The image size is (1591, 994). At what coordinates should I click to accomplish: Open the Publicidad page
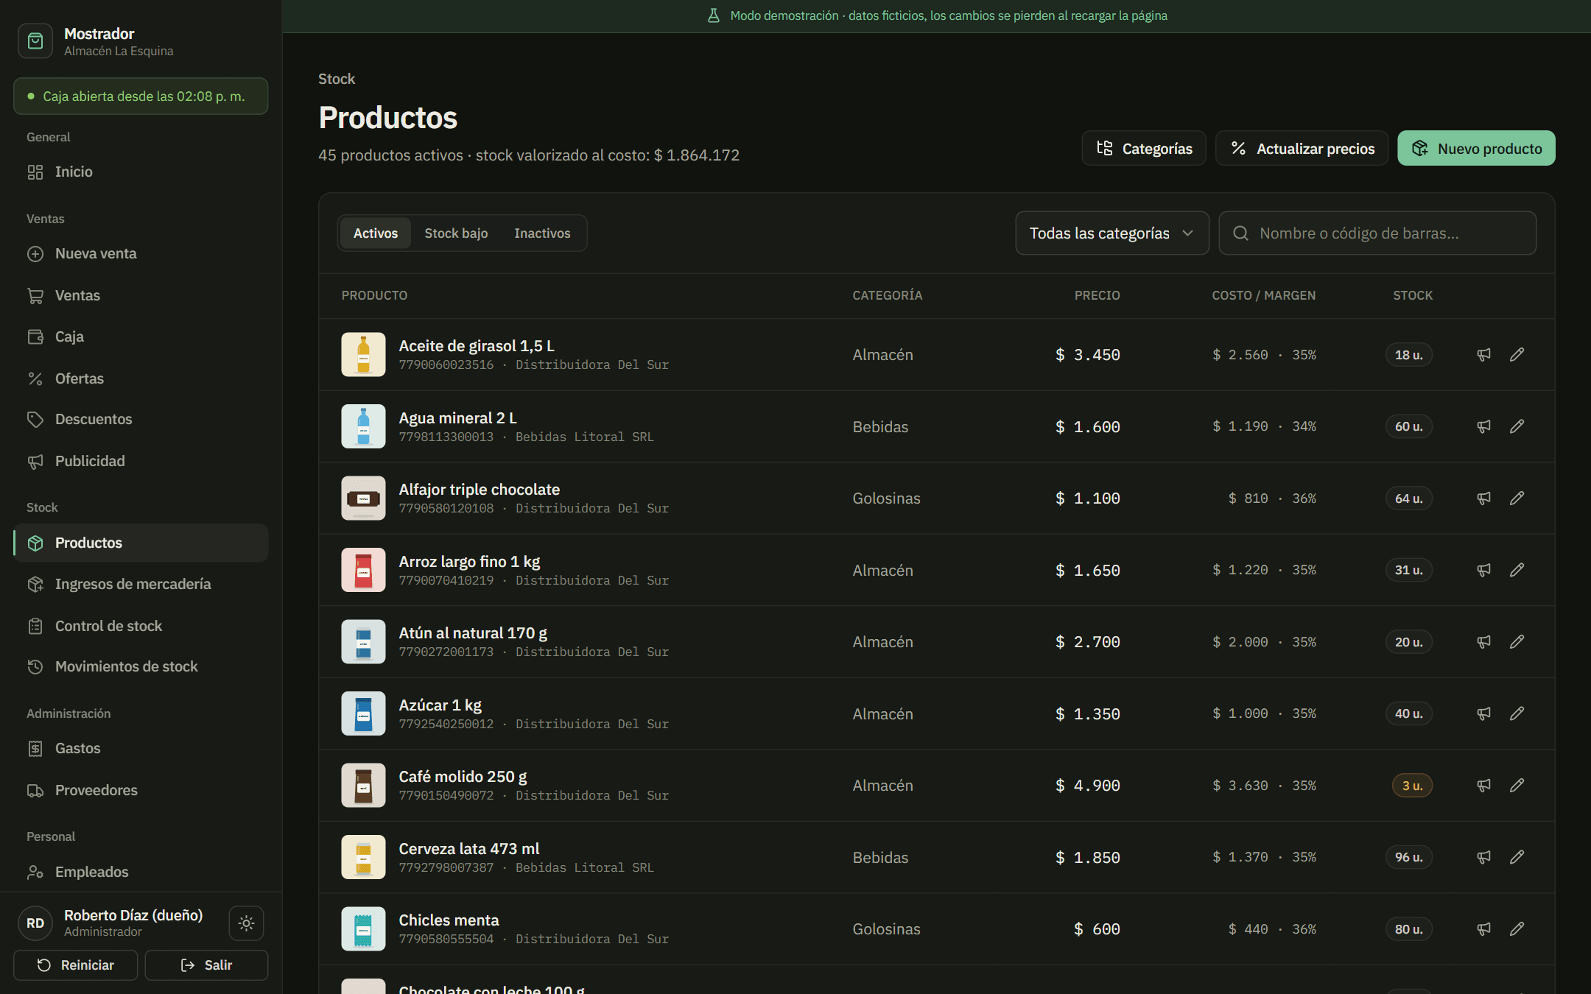pos(141,461)
